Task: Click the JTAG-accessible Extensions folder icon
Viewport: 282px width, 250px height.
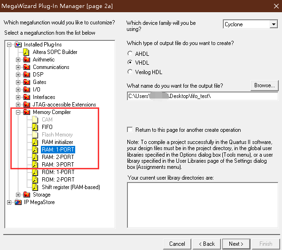Action: [27, 105]
